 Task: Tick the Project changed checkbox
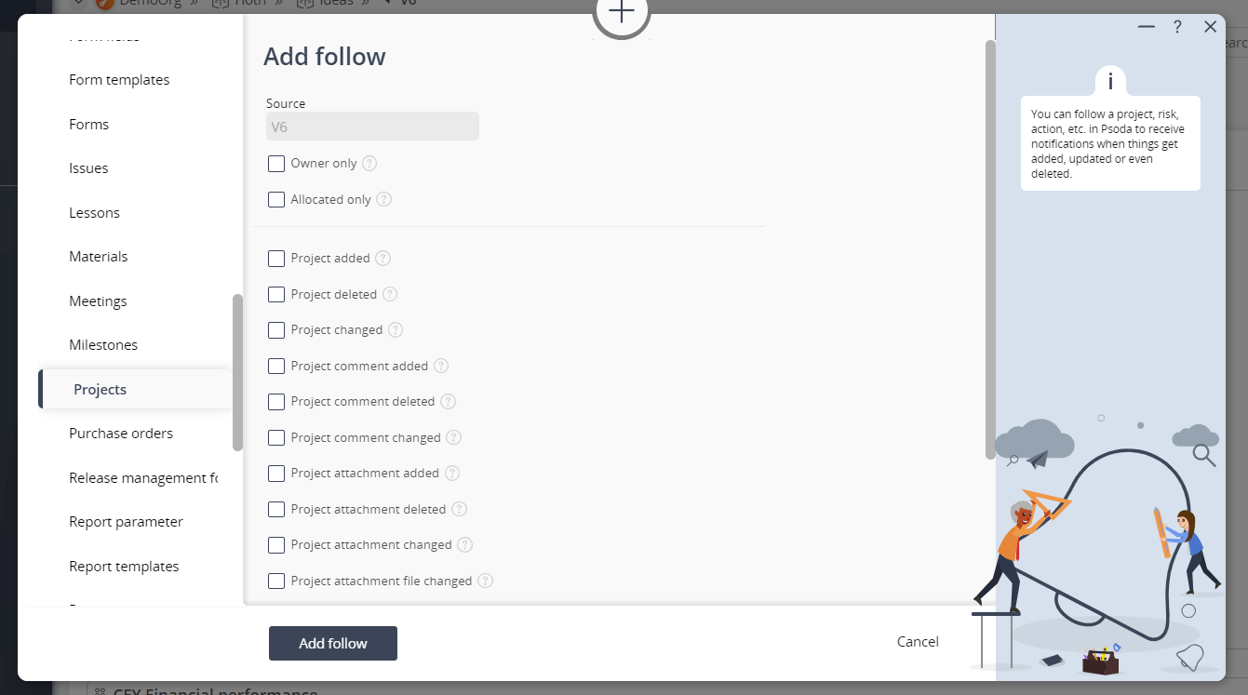click(x=276, y=330)
